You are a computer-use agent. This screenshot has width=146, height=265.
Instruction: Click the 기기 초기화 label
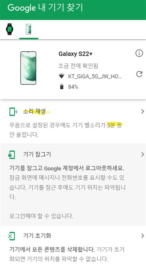tap(37, 236)
